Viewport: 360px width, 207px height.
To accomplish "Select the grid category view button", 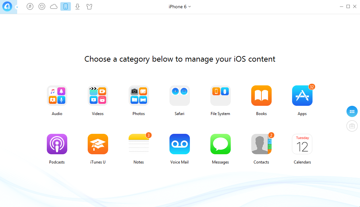I will click(352, 111).
